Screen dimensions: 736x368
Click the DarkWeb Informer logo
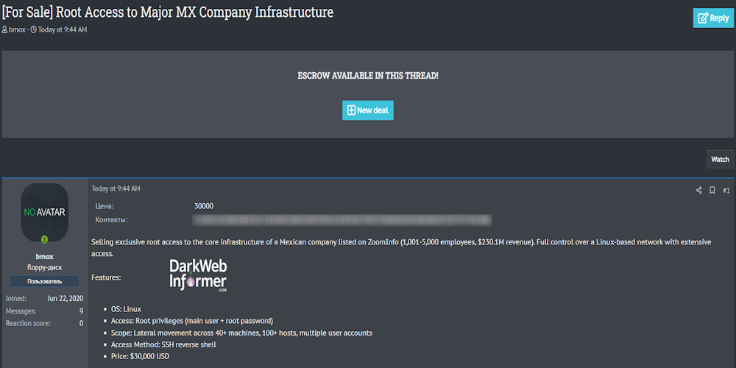pos(198,276)
